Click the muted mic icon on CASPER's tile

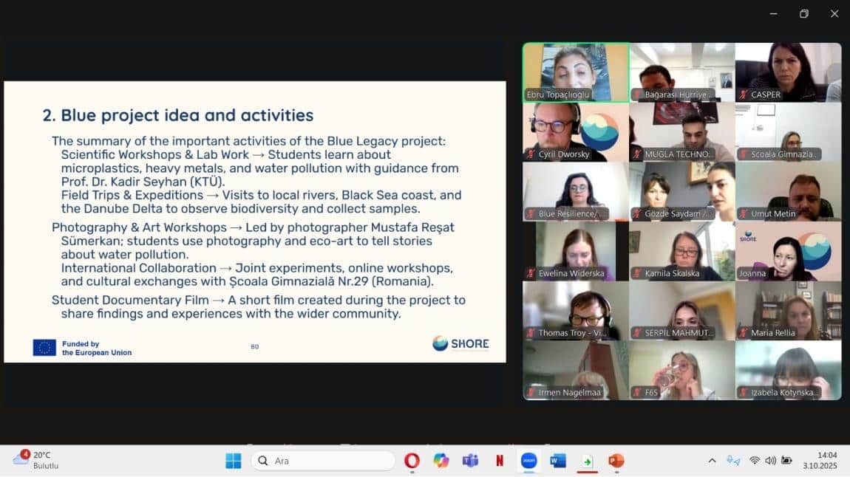[x=743, y=95]
